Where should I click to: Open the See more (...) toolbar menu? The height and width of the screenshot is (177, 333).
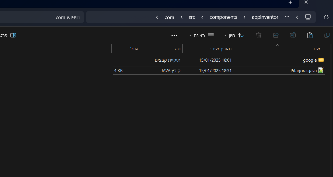point(174,35)
